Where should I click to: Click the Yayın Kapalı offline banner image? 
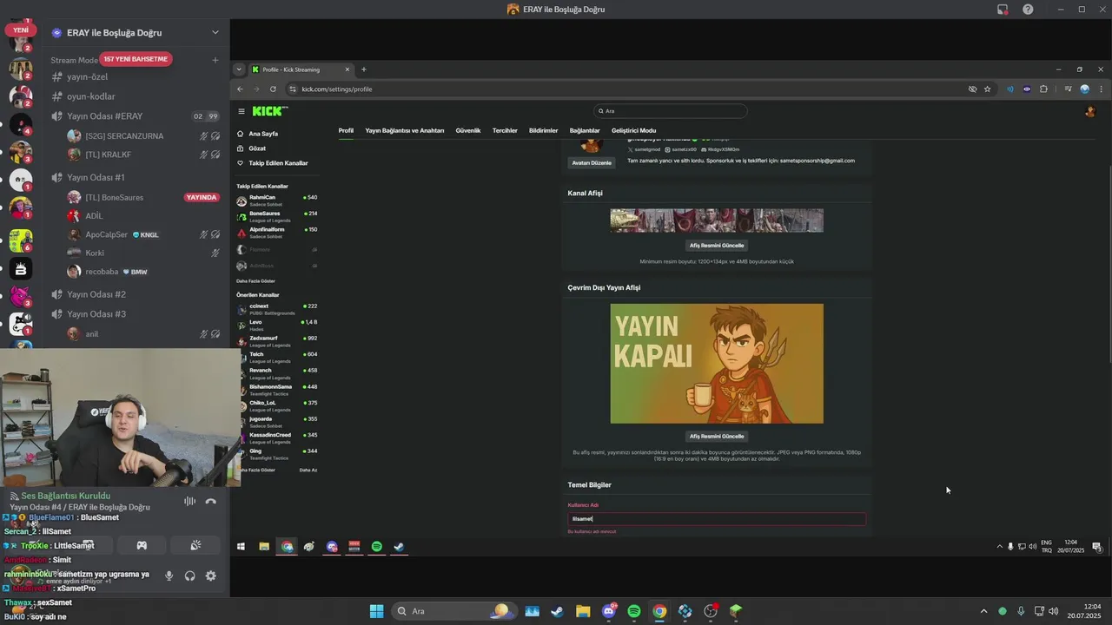coord(717,364)
